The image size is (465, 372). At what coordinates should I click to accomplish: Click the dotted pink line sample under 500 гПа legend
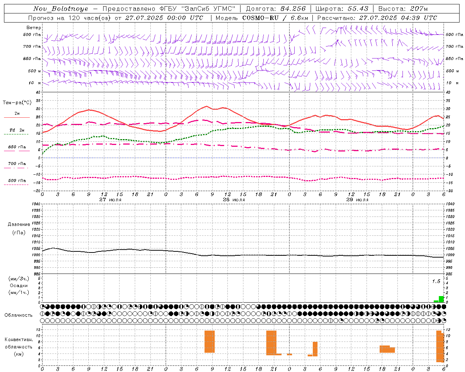(16, 185)
